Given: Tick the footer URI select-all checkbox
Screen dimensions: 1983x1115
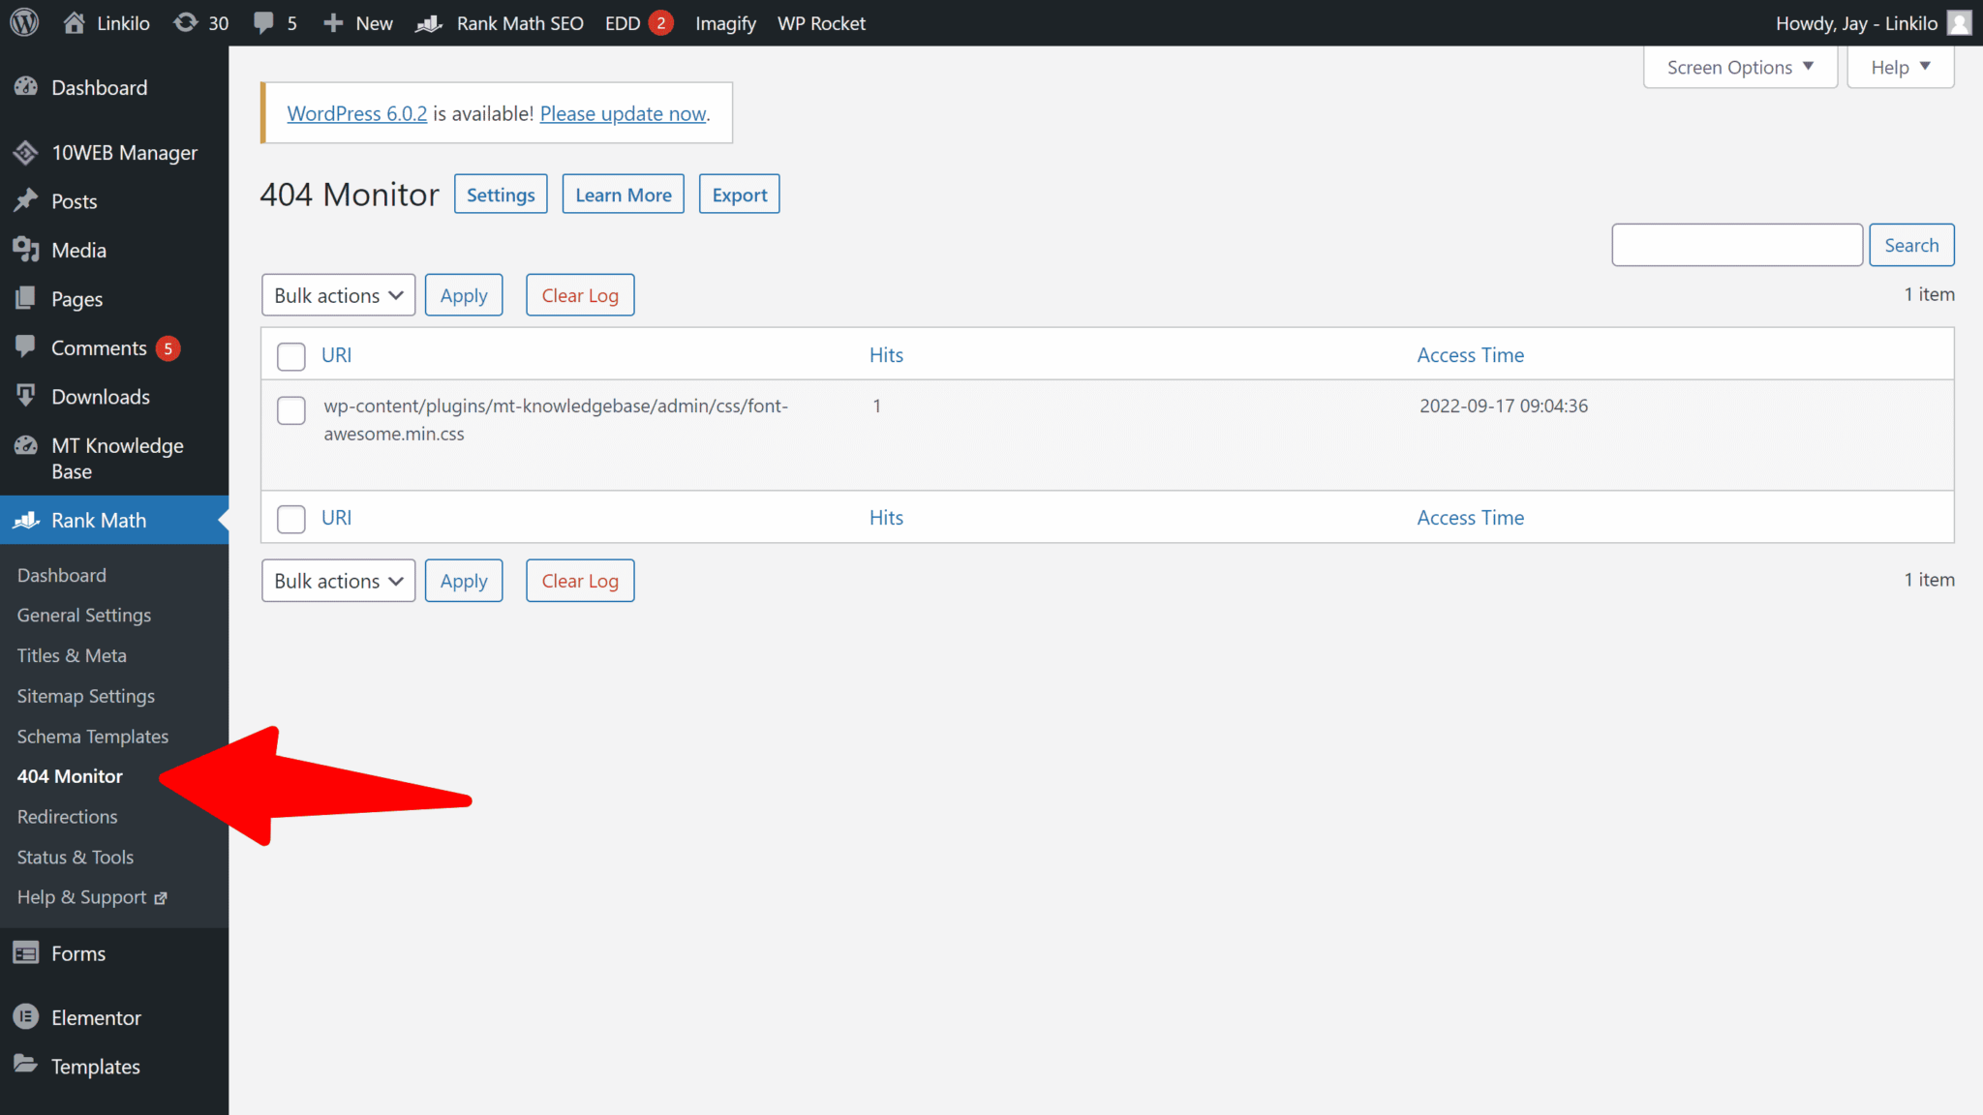Looking at the screenshot, I should (291, 519).
